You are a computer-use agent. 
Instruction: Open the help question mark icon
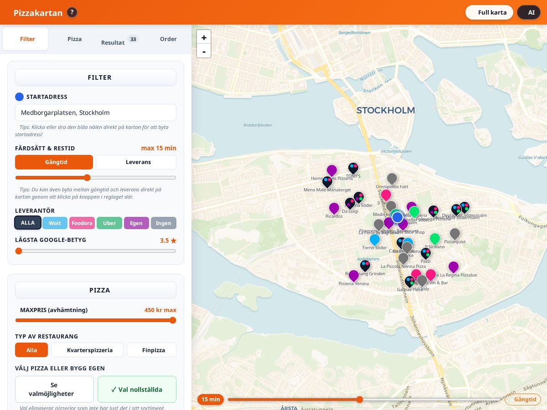tap(72, 12)
